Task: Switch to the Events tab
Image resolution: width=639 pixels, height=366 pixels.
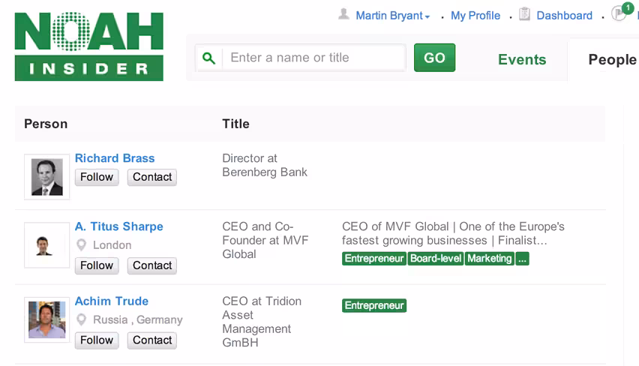Action: (522, 59)
